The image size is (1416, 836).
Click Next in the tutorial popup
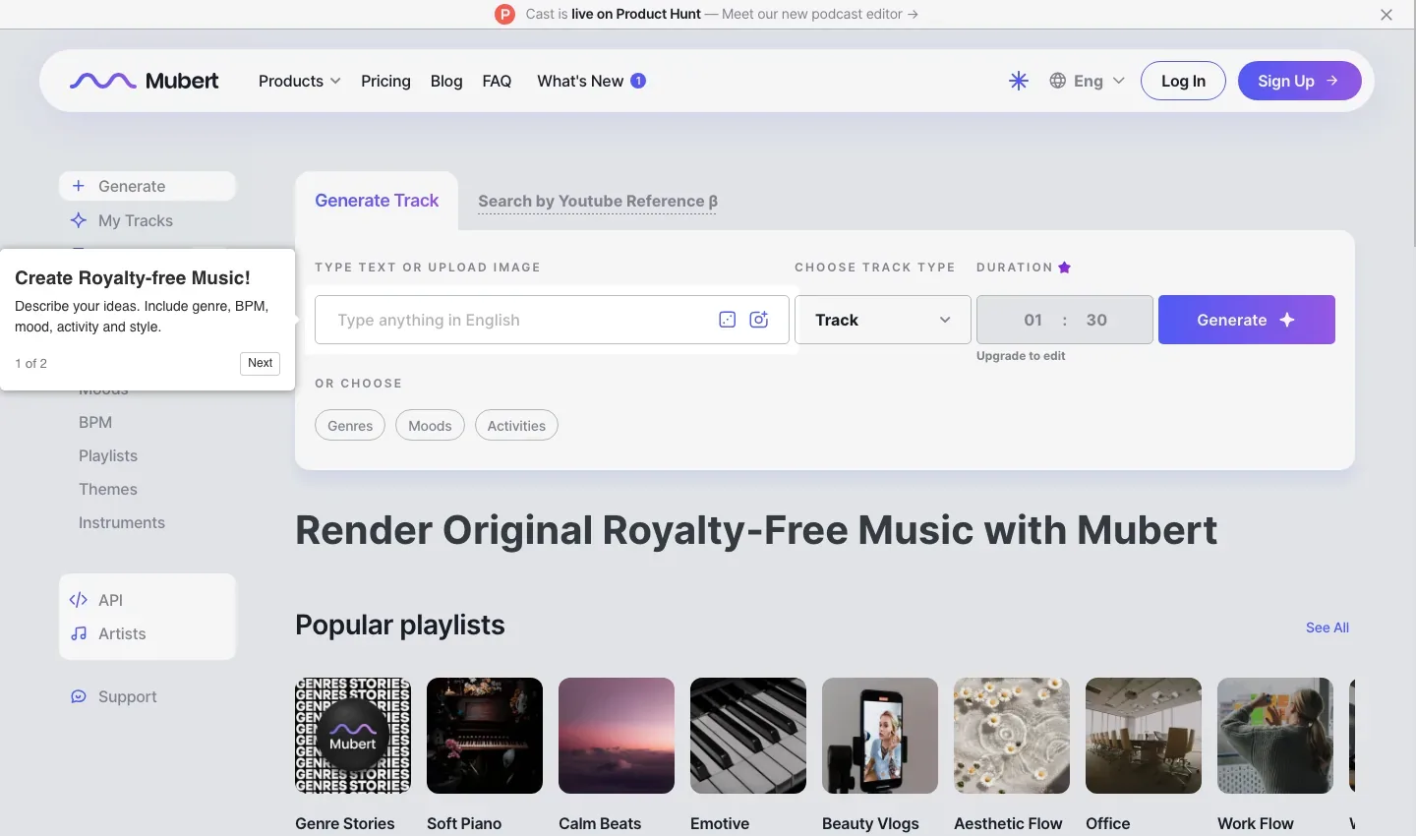coord(260,363)
